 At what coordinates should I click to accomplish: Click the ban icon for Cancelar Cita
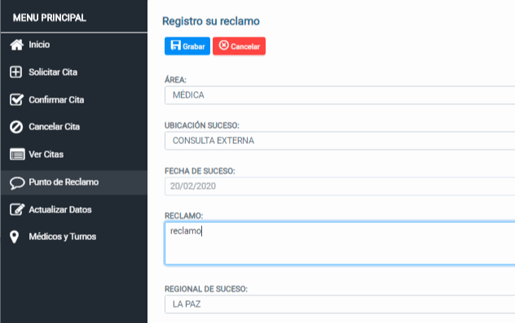tap(16, 127)
